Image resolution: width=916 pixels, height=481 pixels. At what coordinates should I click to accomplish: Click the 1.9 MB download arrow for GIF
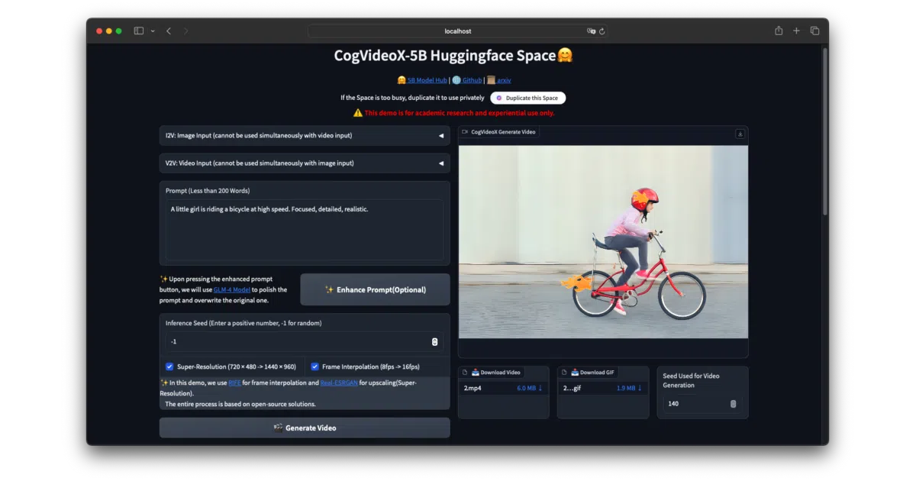[640, 388]
